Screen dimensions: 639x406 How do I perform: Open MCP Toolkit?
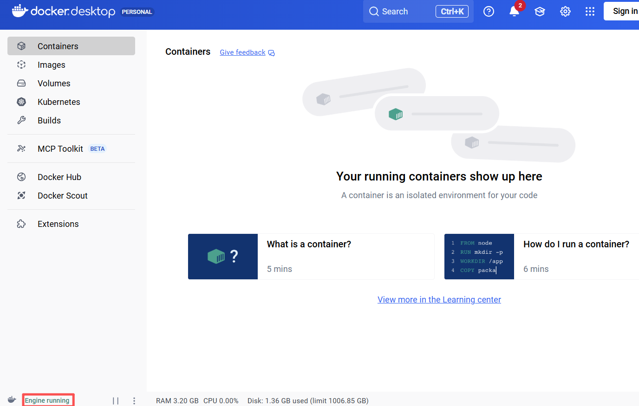pos(71,148)
